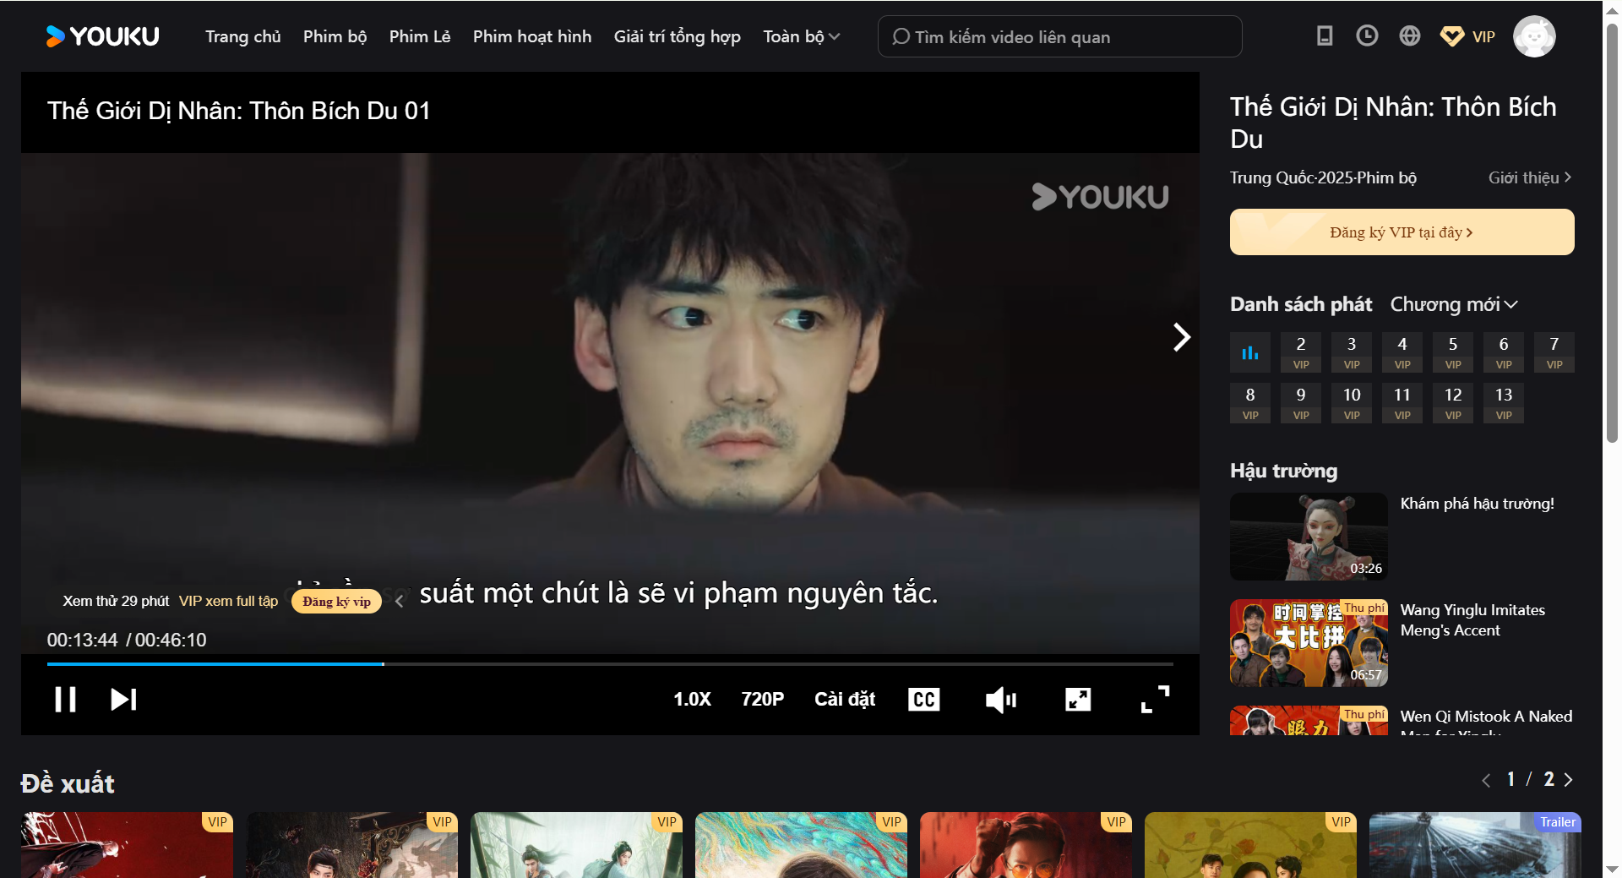Screen dimensions: 1622x878
Task: Select episode 5 from the playlist
Action: click(1452, 352)
